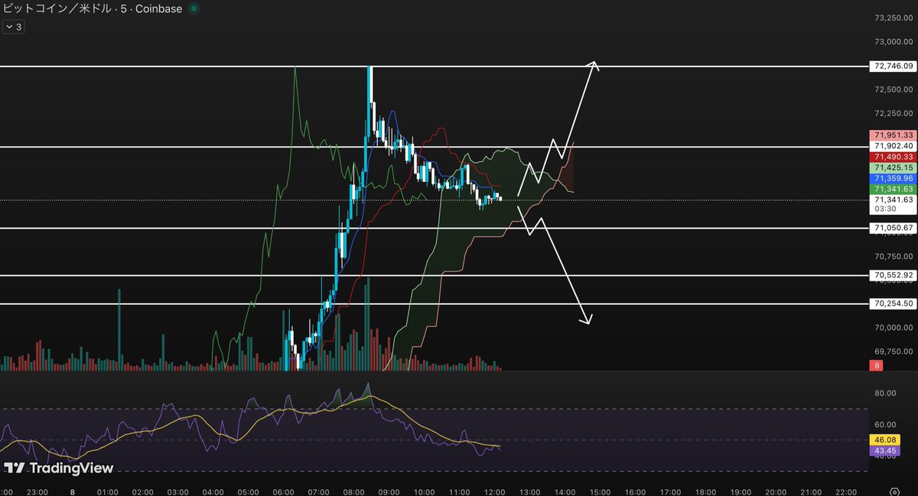Click the TradingView logo
The width and height of the screenshot is (918, 496).
(58, 468)
